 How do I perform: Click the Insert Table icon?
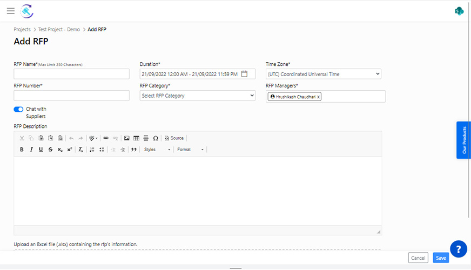click(x=136, y=138)
